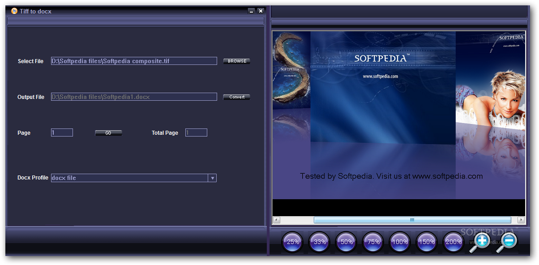Image resolution: width=539 pixels, height=265 pixels.
Task: Set preview zoom to 50%
Action: (x=346, y=242)
